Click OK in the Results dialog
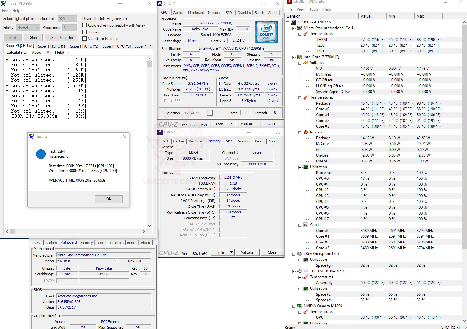Screen dimensions: 467x329 tap(108, 199)
